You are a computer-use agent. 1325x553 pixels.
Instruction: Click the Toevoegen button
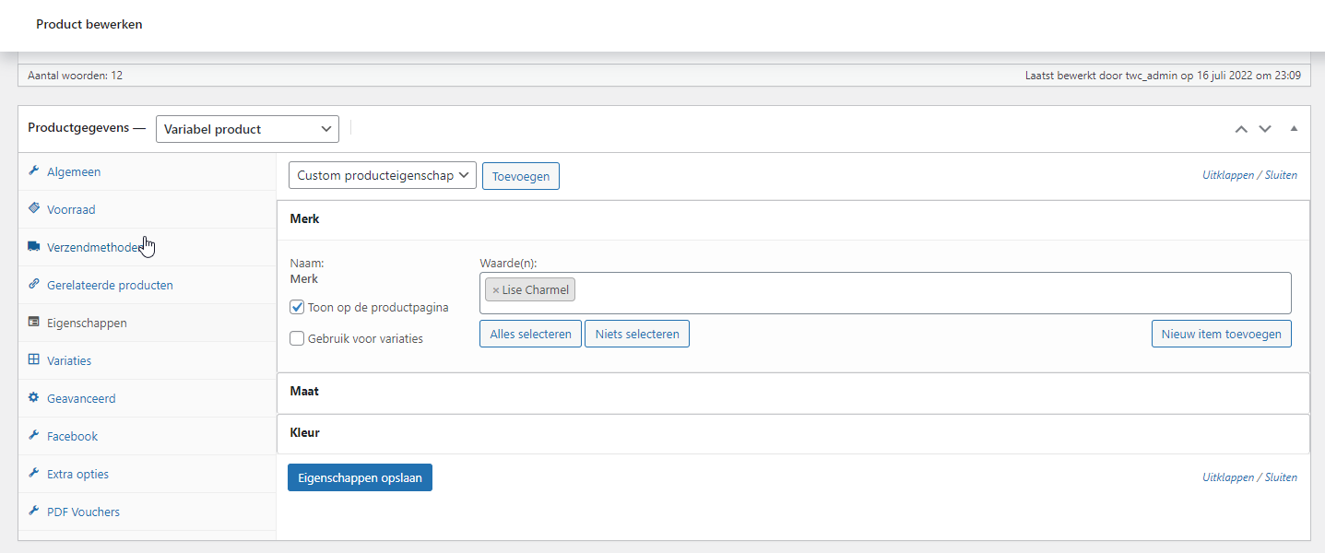pos(521,176)
